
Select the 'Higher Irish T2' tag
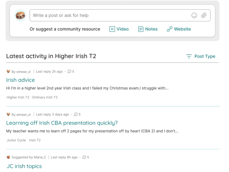coord(18,97)
